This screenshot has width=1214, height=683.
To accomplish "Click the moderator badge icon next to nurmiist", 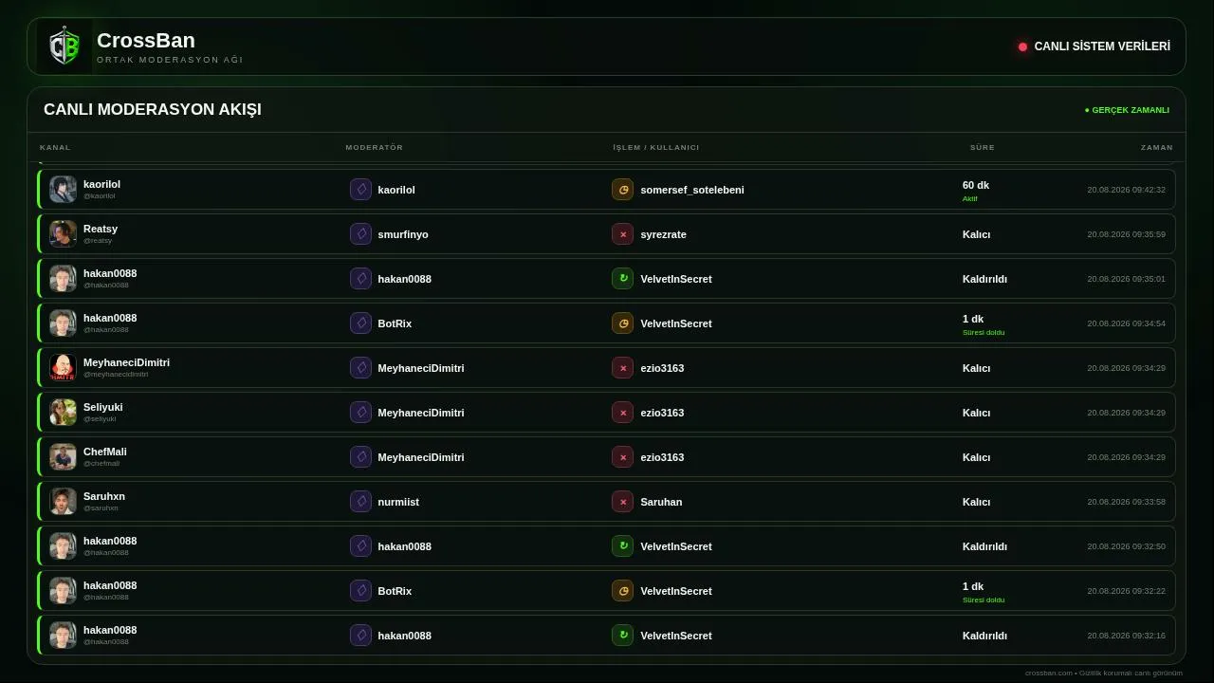I will [x=360, y=502].
